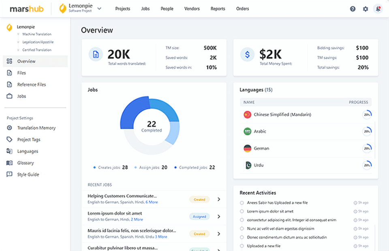Click the '6 More' languages link

pos(152,202)
